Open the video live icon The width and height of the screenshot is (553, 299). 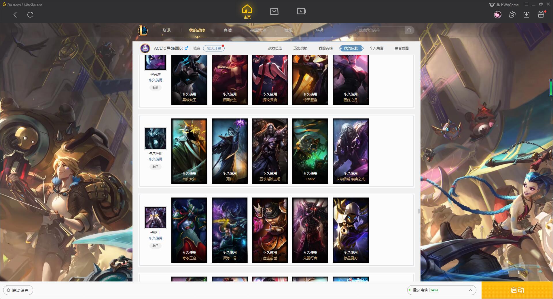[302, 11]
